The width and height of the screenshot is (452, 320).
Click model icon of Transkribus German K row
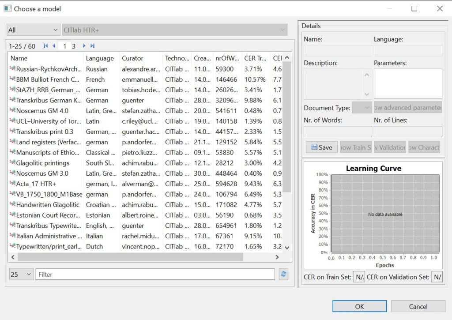[x=12, y=100]
